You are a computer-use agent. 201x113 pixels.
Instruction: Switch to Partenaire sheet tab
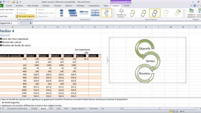pos(94,109)
